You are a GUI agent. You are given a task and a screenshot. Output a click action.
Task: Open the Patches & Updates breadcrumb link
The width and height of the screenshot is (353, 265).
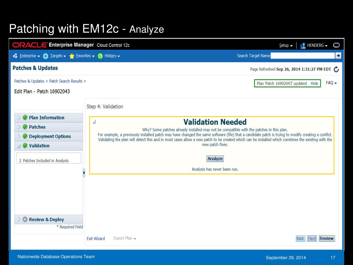point(29,81)
